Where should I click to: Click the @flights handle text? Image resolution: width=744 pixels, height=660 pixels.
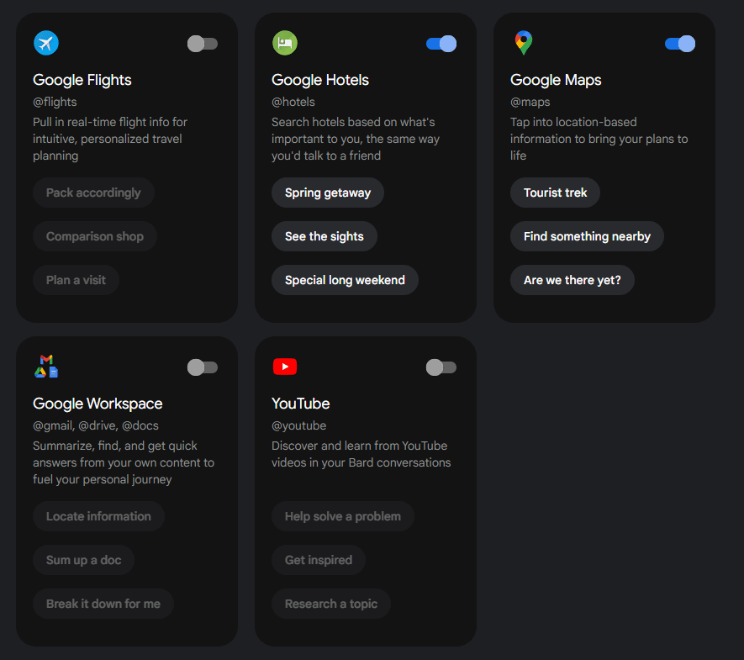click(x=55, y=102)
